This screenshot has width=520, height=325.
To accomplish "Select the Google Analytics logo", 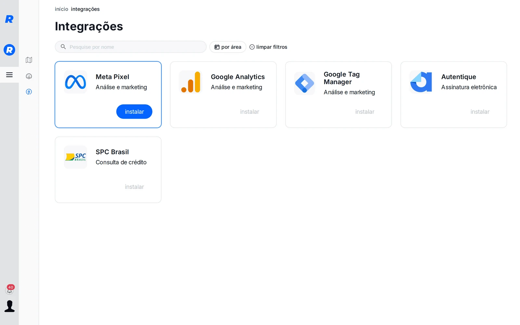I will [191, 82].
